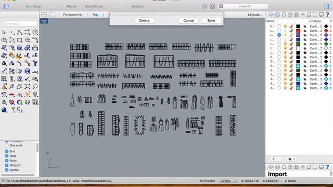The image size is (333, 187).
Task: Select the Box solid tool
Action: coord(20,48)
